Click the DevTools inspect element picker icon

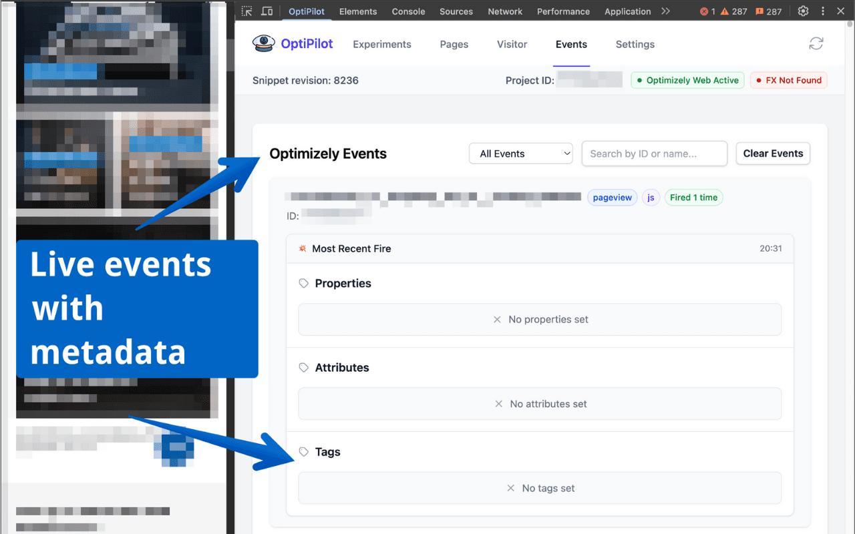coord(246,11)
